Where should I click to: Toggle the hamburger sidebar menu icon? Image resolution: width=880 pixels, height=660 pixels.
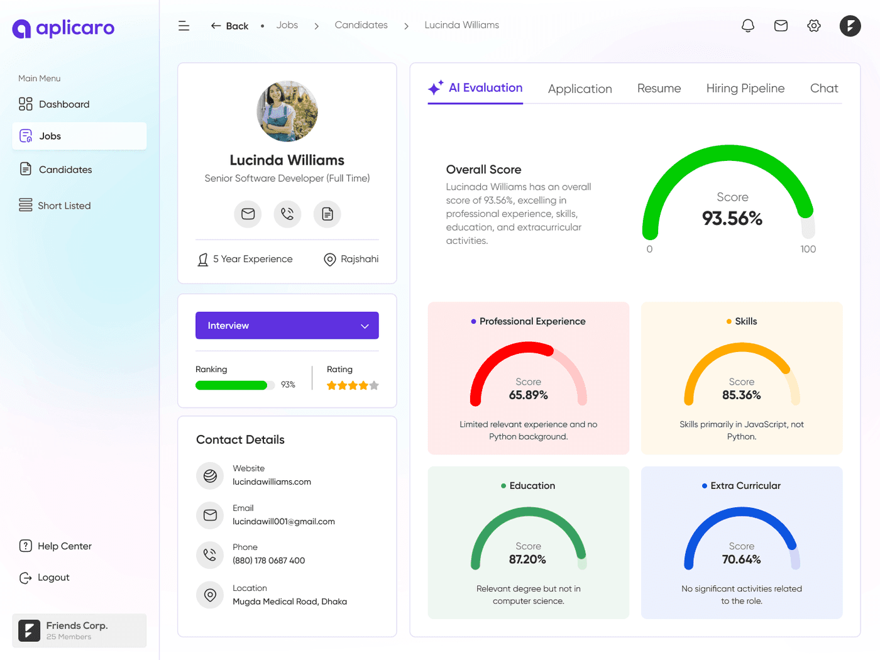184,26
